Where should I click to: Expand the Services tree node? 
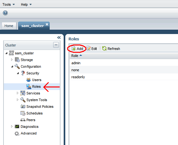18,93
